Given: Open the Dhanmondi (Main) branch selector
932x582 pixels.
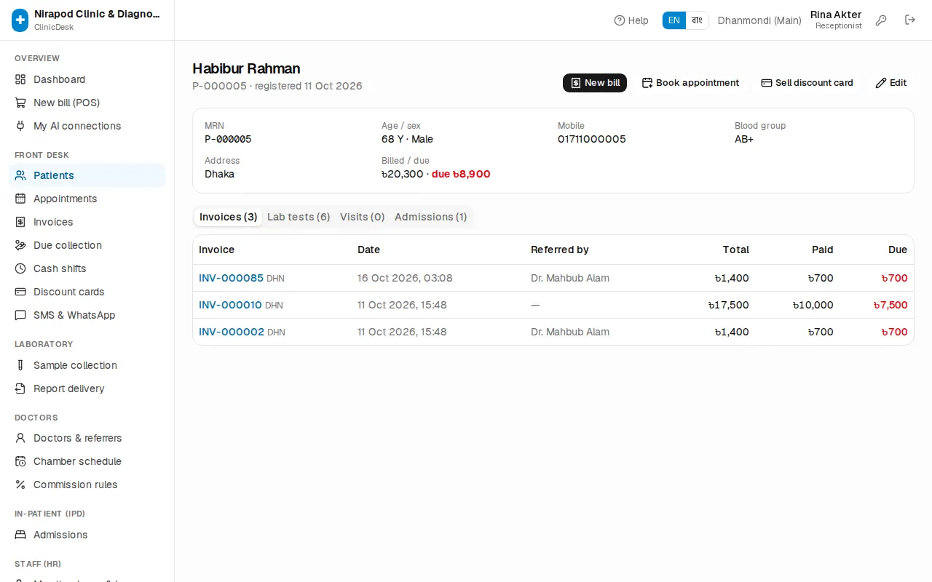Looking at the screenshot, I should click(x=759, y=20).
